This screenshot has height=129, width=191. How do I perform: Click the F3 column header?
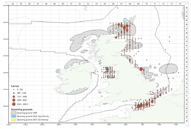(172, 4)
